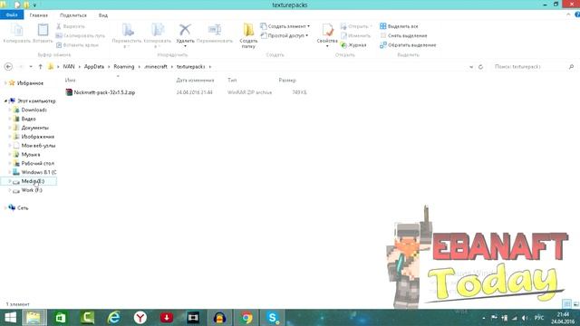
Task: Click Вставить ярлык (Paste shortcut)
Action: [77, 45]
